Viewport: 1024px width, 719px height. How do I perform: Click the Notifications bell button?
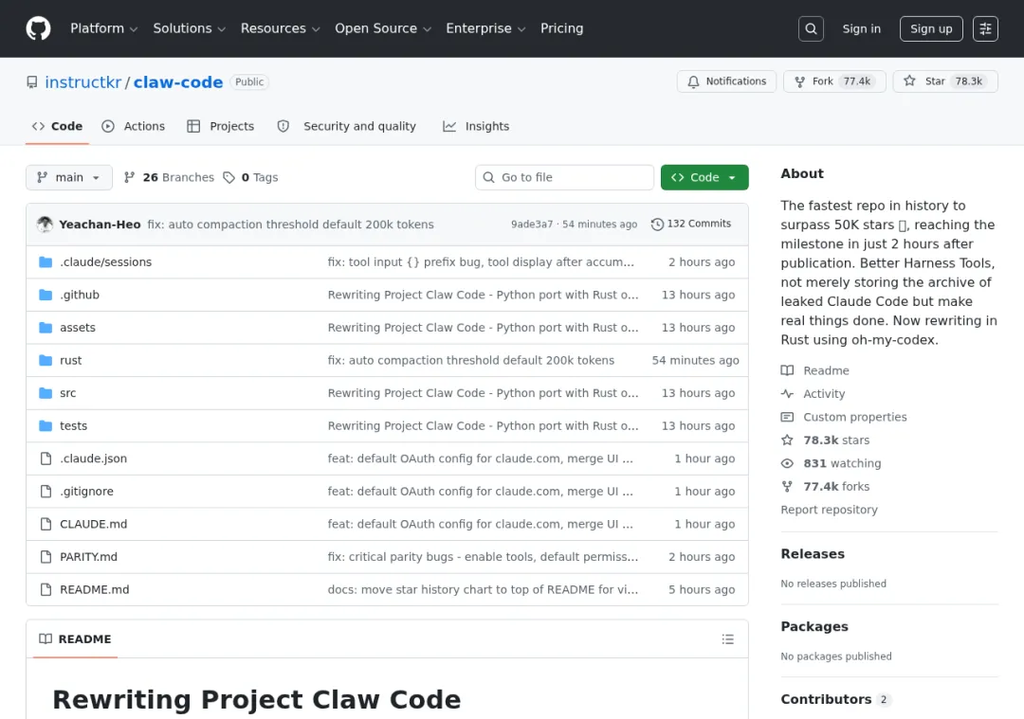[726, 81]
